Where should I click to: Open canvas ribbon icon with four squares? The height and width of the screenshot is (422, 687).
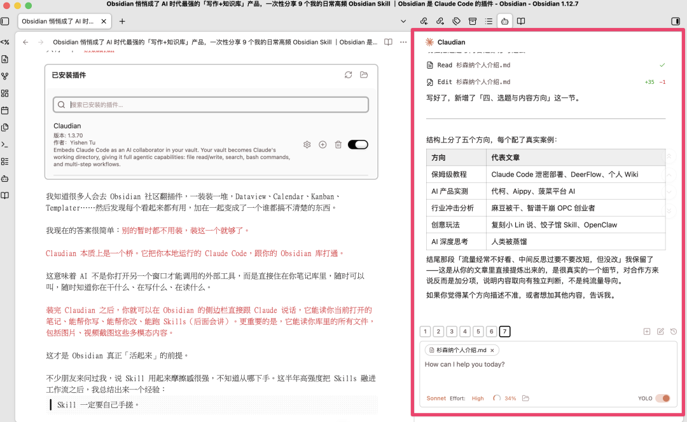5,93
